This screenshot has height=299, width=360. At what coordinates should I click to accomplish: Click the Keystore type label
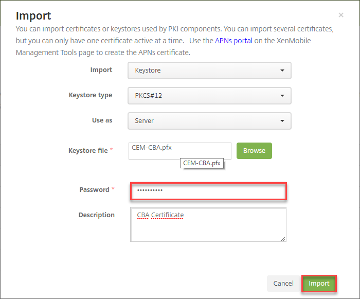coord(91,95)
